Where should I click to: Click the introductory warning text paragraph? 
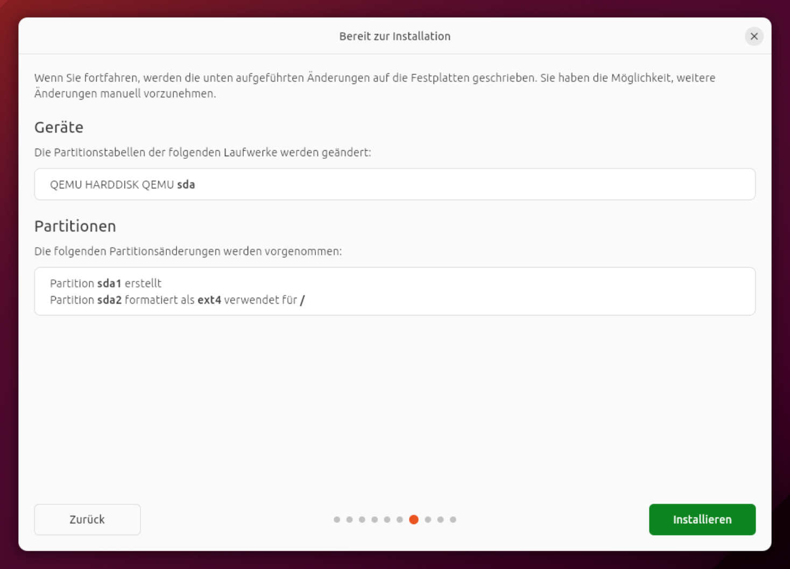[375, 86]
